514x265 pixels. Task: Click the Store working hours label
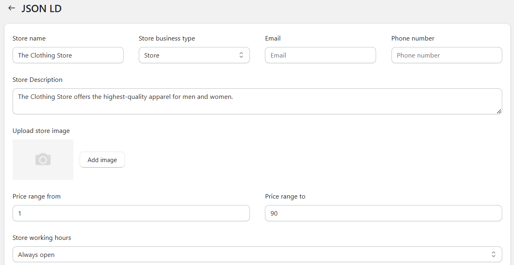42,238
